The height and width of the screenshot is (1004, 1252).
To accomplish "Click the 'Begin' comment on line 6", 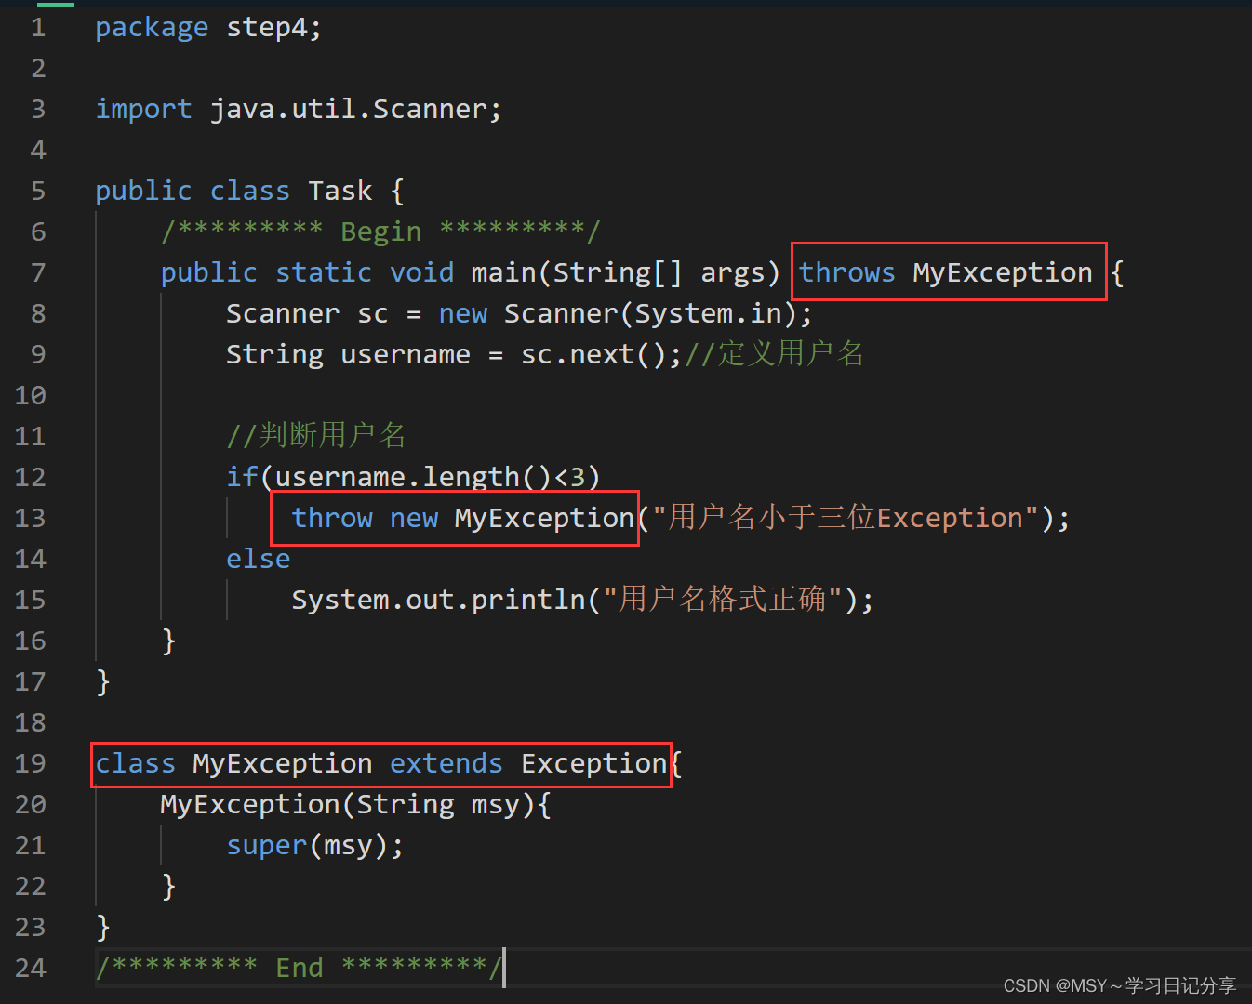I will coord(380,231).
